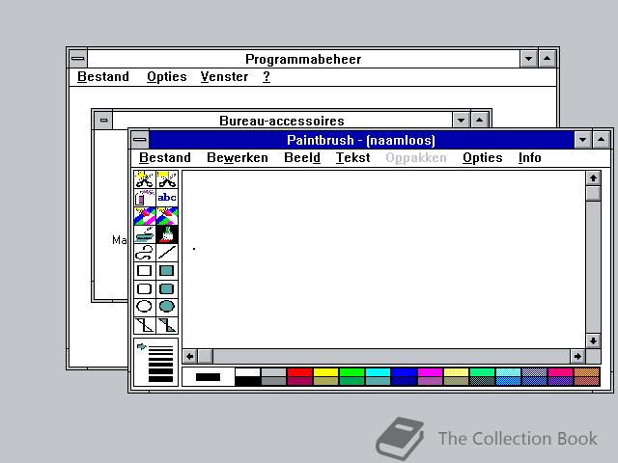618x463 pixels.
Task: Click the canvas scroll-left arrow
Action: tap(189, 357)
